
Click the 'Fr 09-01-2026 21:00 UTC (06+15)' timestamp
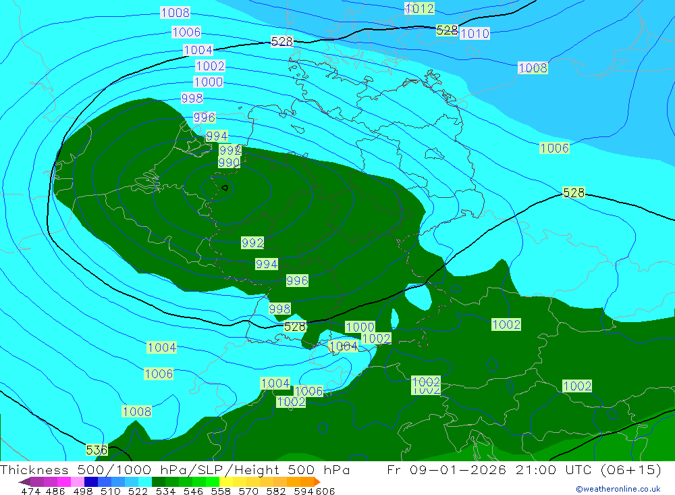[524, 470]
